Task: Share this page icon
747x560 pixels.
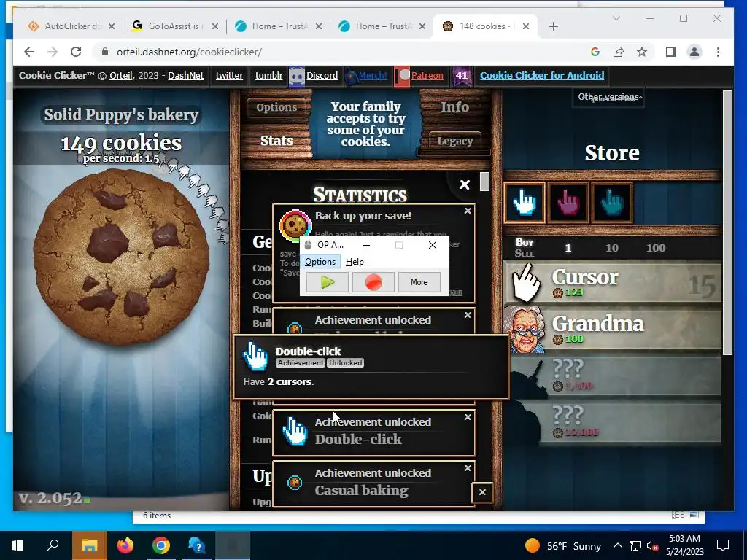Action: click(619, 52)
